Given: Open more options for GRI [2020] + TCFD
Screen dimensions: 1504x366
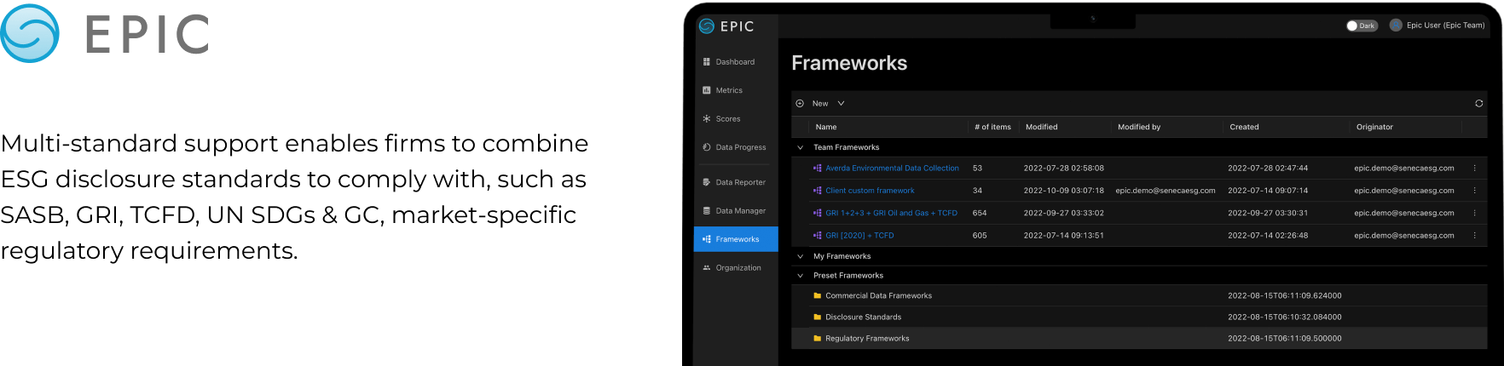Looking at the screenshot, I should (x=1474, y=236).
